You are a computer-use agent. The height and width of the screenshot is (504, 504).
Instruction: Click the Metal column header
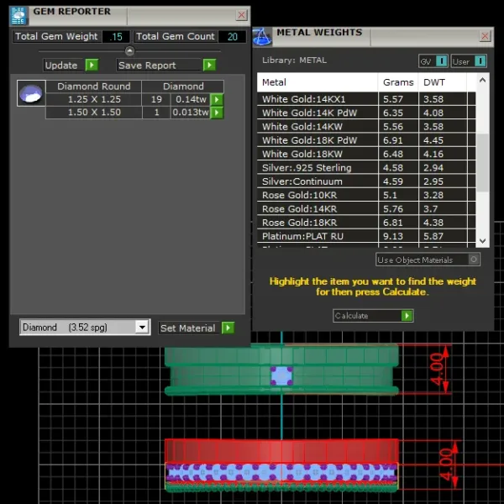point(318,82)
